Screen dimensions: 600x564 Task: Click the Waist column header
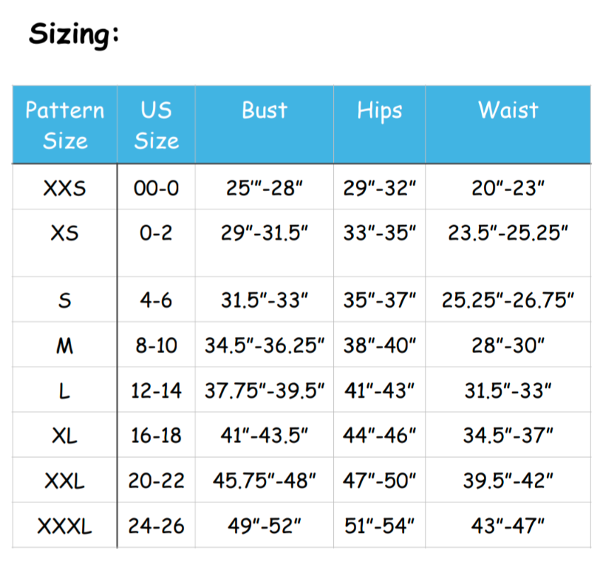coord(508,110)
